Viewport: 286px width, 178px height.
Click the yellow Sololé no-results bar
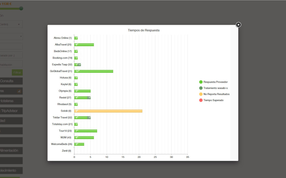tap(108, 111)
